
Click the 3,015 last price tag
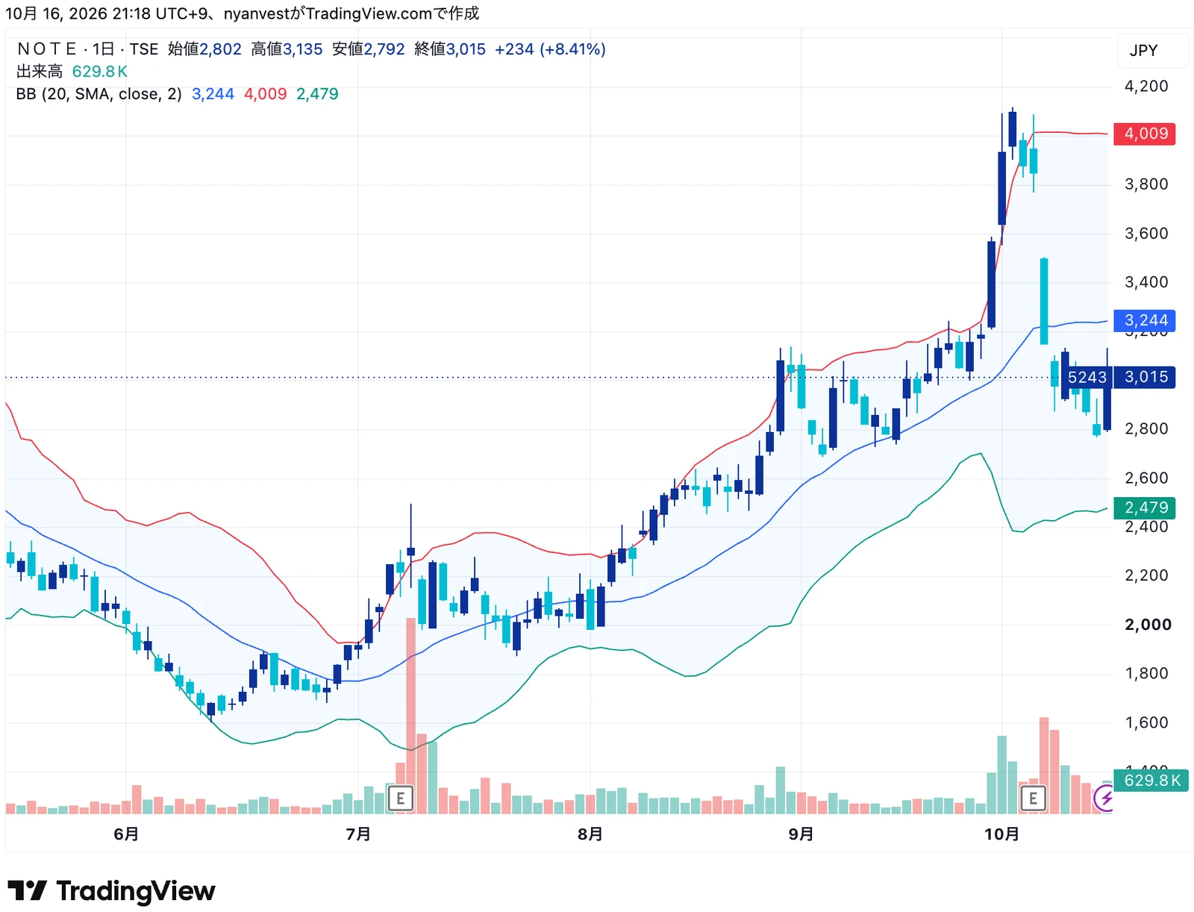1145,377
